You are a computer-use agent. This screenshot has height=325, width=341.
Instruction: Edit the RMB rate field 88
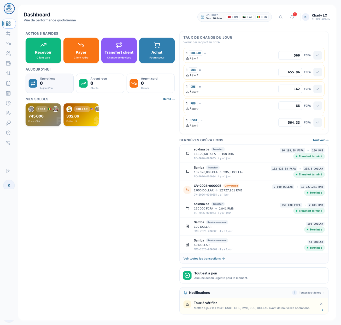click(290, 106)
